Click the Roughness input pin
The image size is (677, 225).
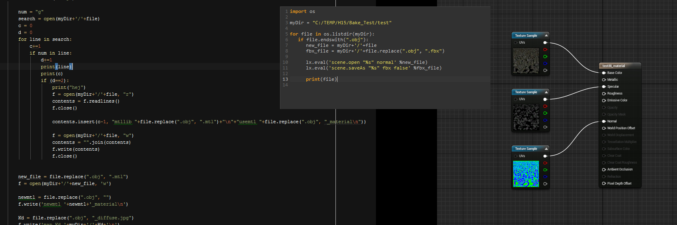(x=604, y=93)
